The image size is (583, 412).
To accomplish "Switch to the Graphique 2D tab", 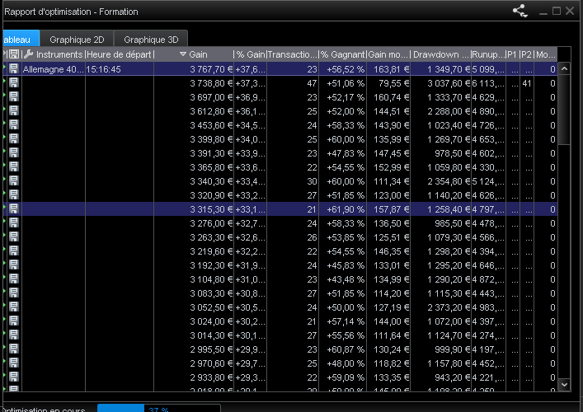I will click(x=77, y=39).
